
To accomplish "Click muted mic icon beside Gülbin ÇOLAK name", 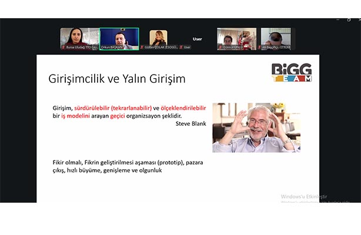I will tap(142, 47).
